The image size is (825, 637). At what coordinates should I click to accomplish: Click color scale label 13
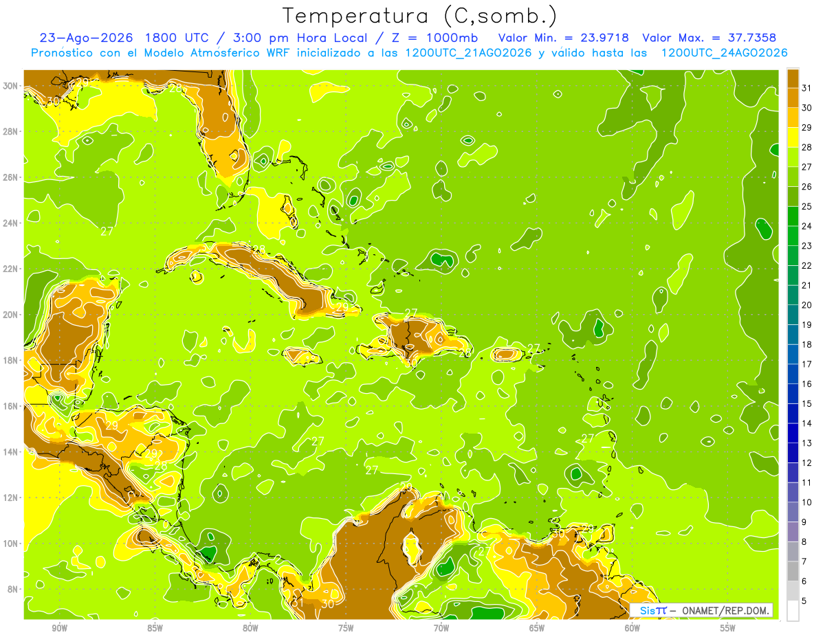coord(807,443)
